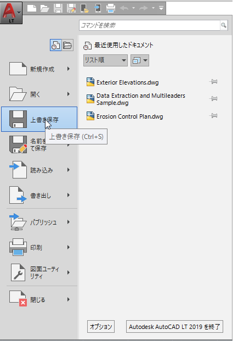The height and width of the screenshot is (346, 238).
Task: Click the Redo arrow in Quick Access toolbar
Action: point(144,8)
